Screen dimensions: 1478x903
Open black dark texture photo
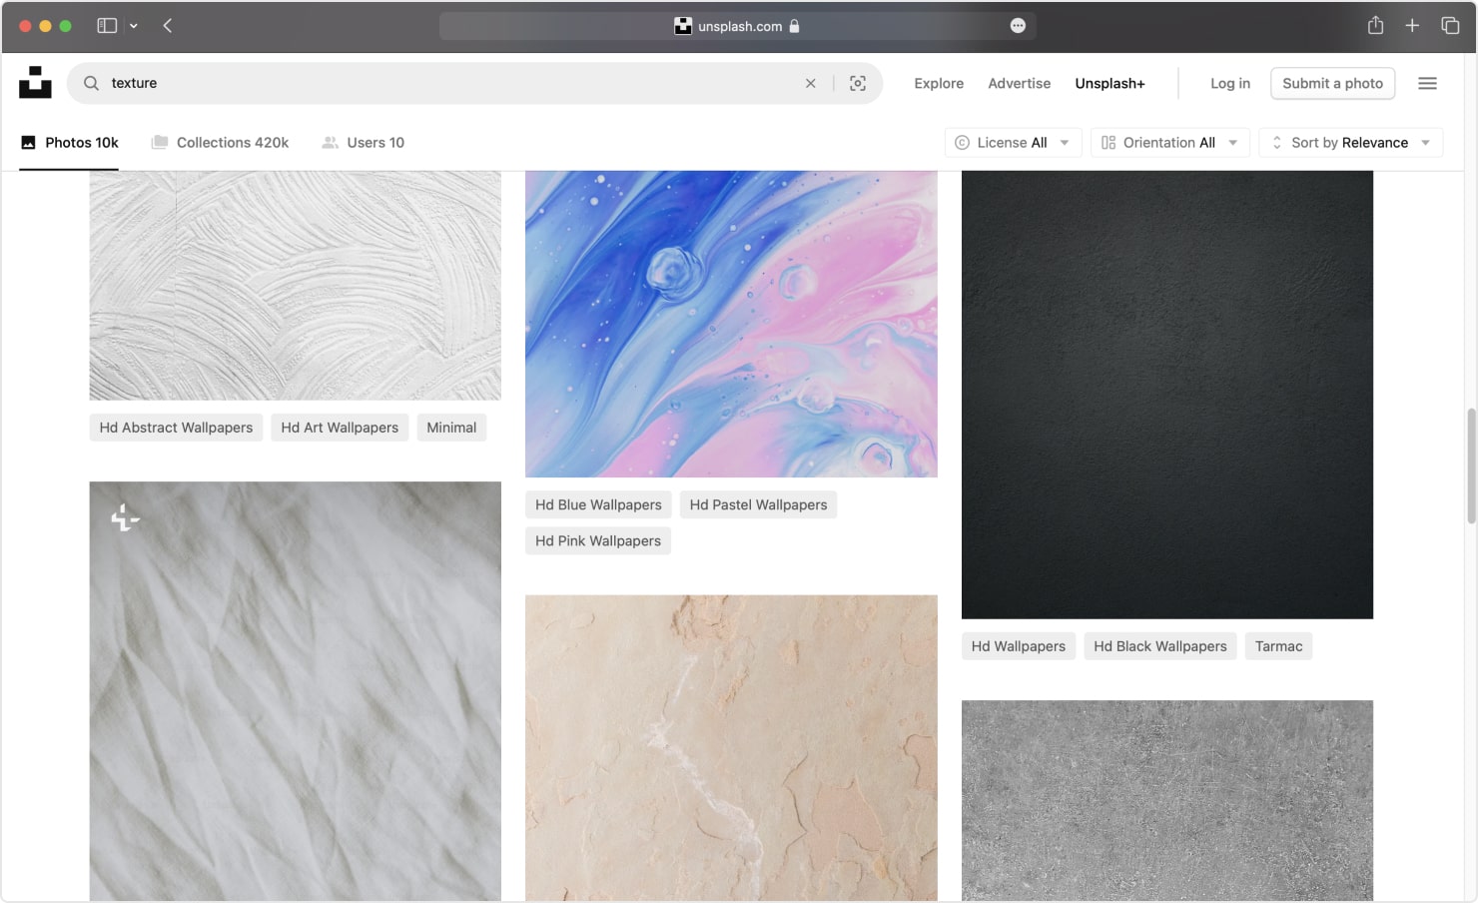(x=1167, y=395)
